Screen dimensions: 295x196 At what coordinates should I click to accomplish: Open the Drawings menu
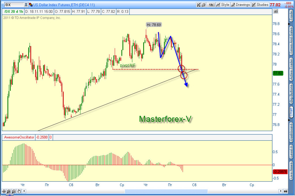(241, 5)
